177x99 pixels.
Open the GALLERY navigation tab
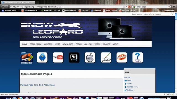coord(88,44)
